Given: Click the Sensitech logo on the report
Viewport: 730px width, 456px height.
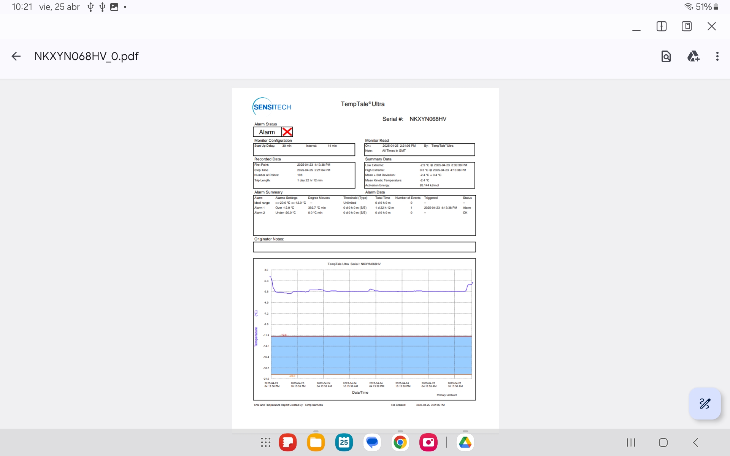Looking at the screenshot, I should [271, 106].
